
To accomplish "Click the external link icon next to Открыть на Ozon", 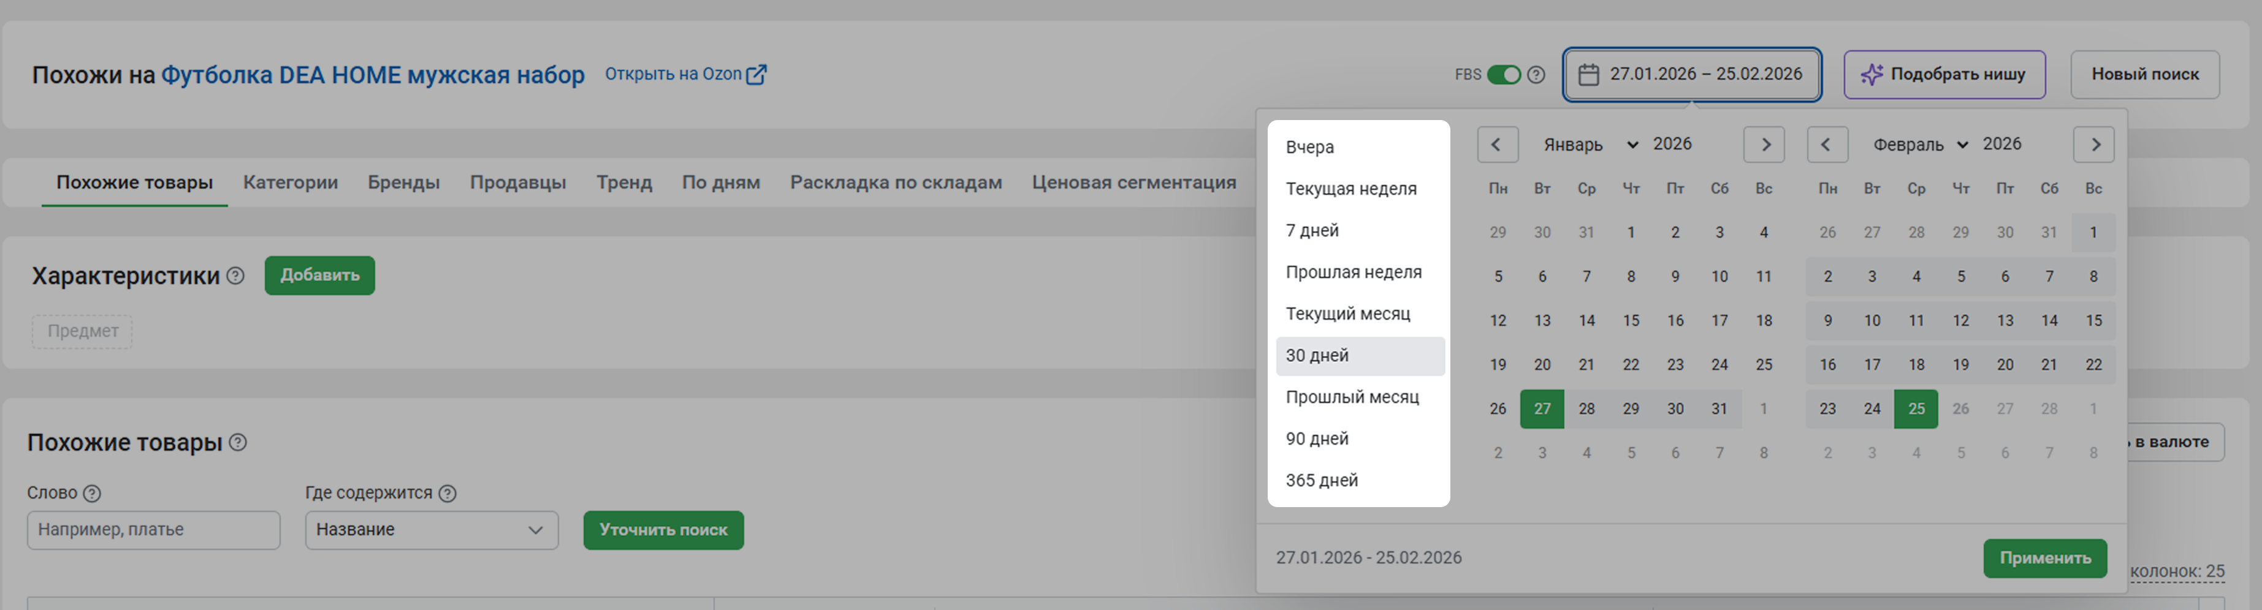I will (756, 75).
